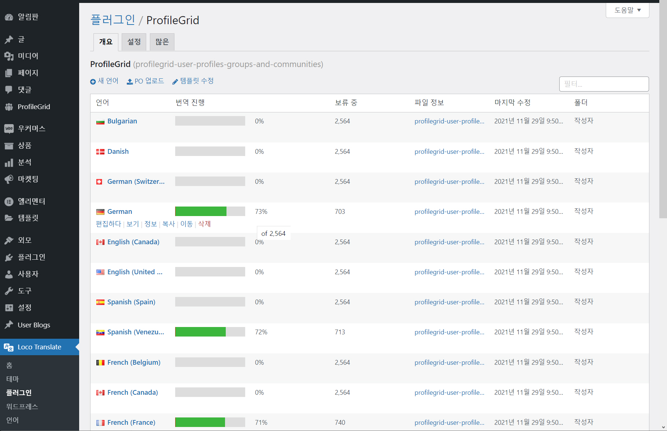
Task: Open the 분석 analytics bar icon
Action: (x=9, y=162)
